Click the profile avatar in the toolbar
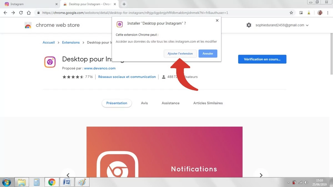The image size is (333, 187). pyautogui.click(x=320, y=12)
